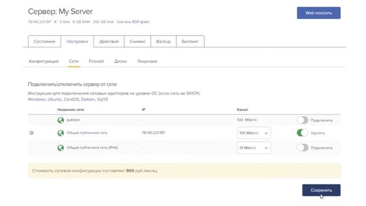Click the Удалить label on the public network row
Viewport: 366px width, 206px height.
pyautogui.click(x=318, y=133)
